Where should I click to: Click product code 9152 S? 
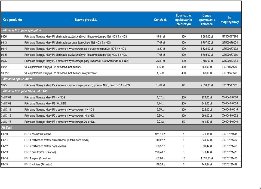5,73
